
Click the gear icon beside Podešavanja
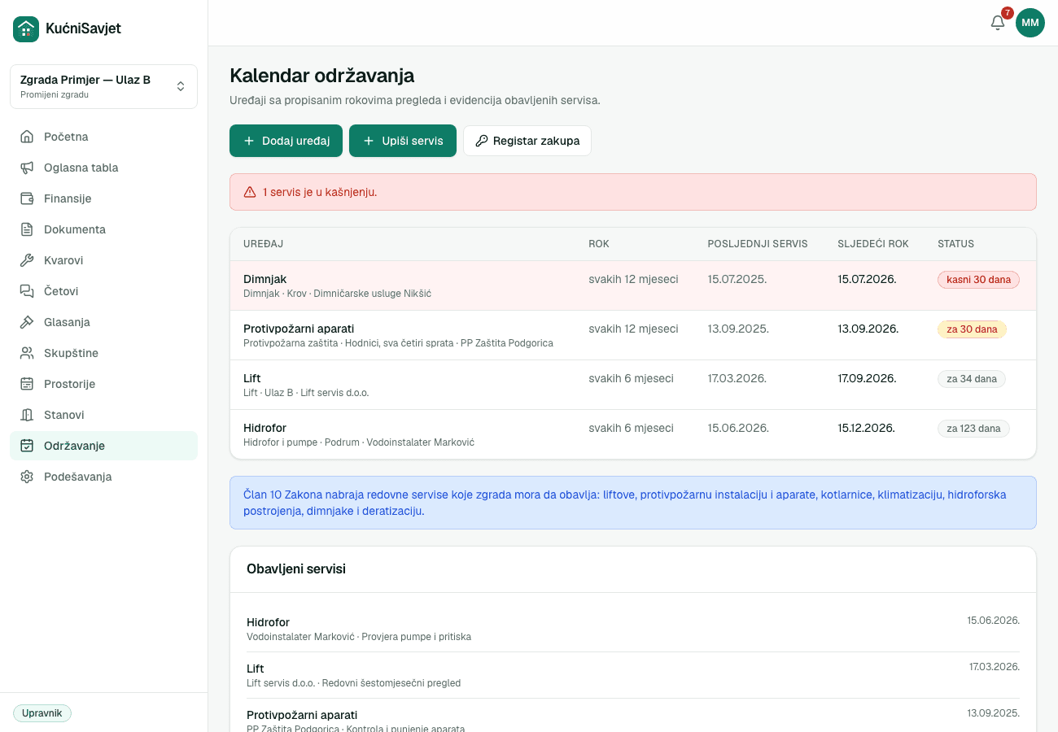pyautogui.click(x=27, y=477)
